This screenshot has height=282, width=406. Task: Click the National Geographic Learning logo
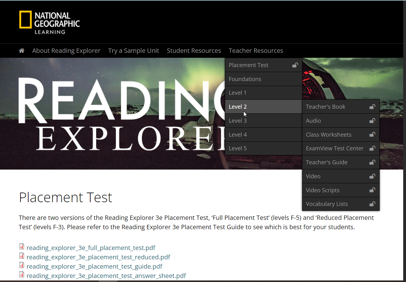pyautogui.click(x=49, y=22)
